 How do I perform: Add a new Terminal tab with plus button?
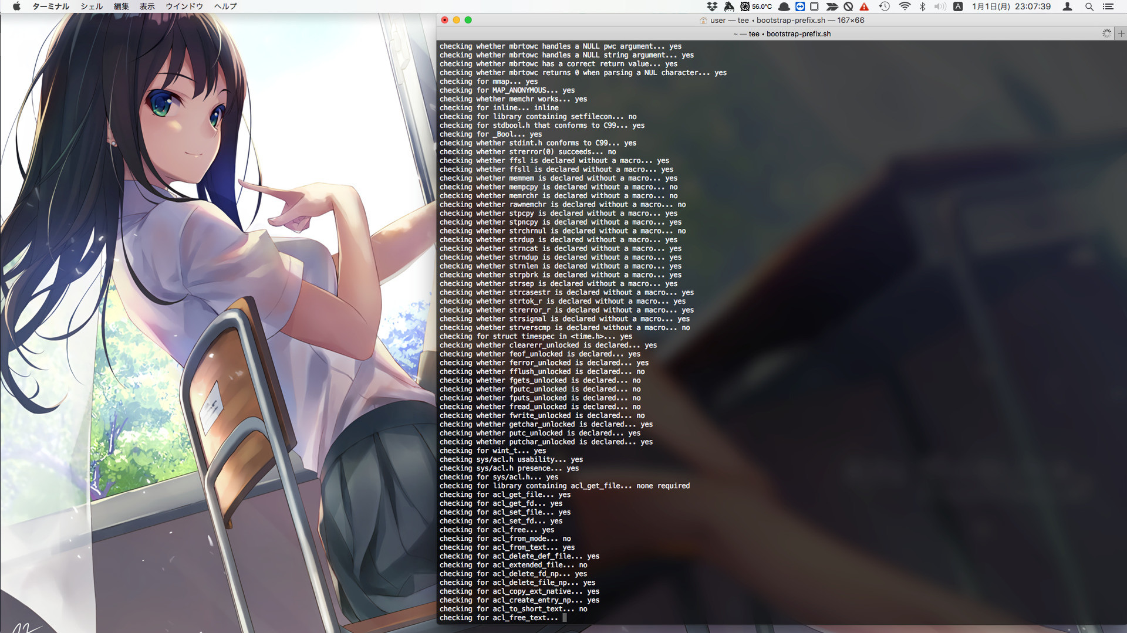[x=1121, y=33]
